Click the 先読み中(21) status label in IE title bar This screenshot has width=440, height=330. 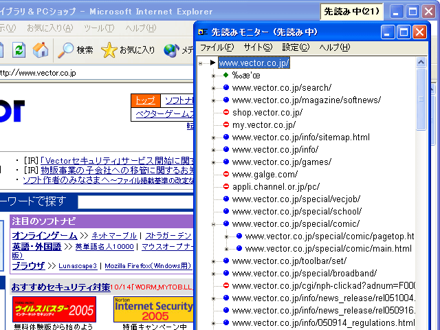pos(351,12)
